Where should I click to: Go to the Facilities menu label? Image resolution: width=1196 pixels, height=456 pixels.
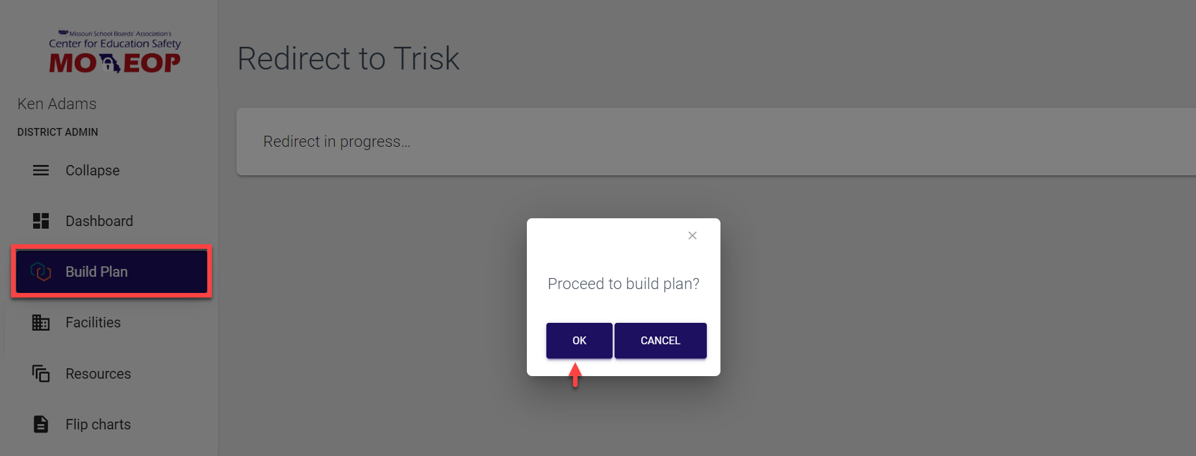click(93, 322)
